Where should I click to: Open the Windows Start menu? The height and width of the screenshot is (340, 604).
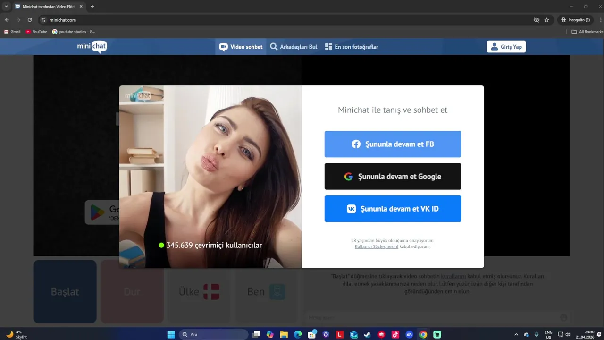click(x=171, y=334)
